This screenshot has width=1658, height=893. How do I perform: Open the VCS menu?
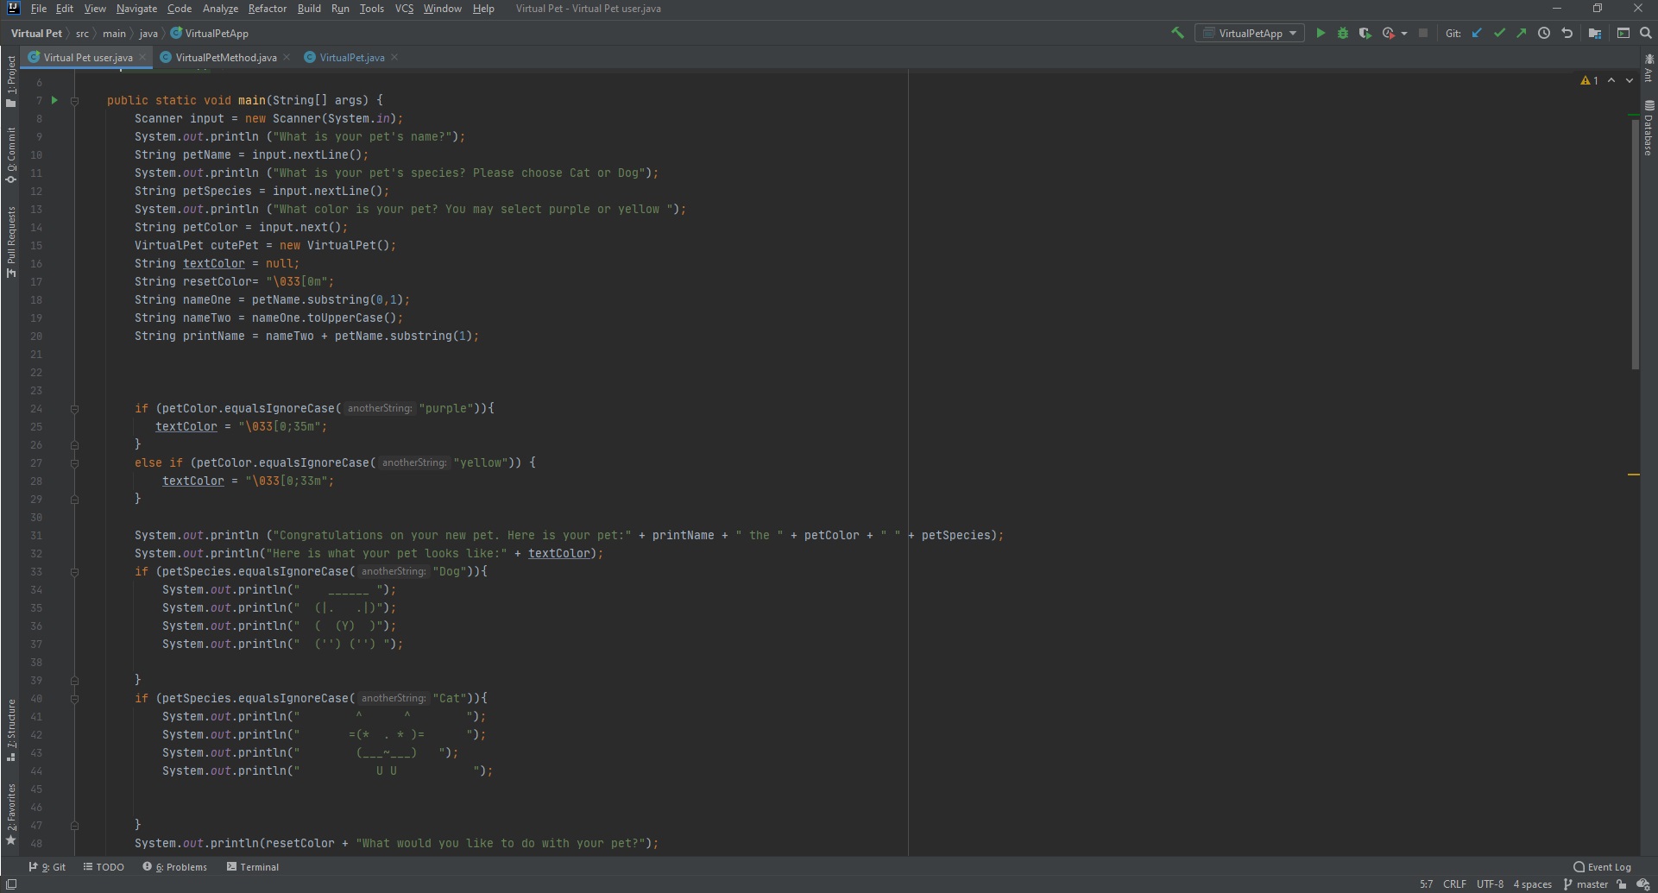(404, 8)
